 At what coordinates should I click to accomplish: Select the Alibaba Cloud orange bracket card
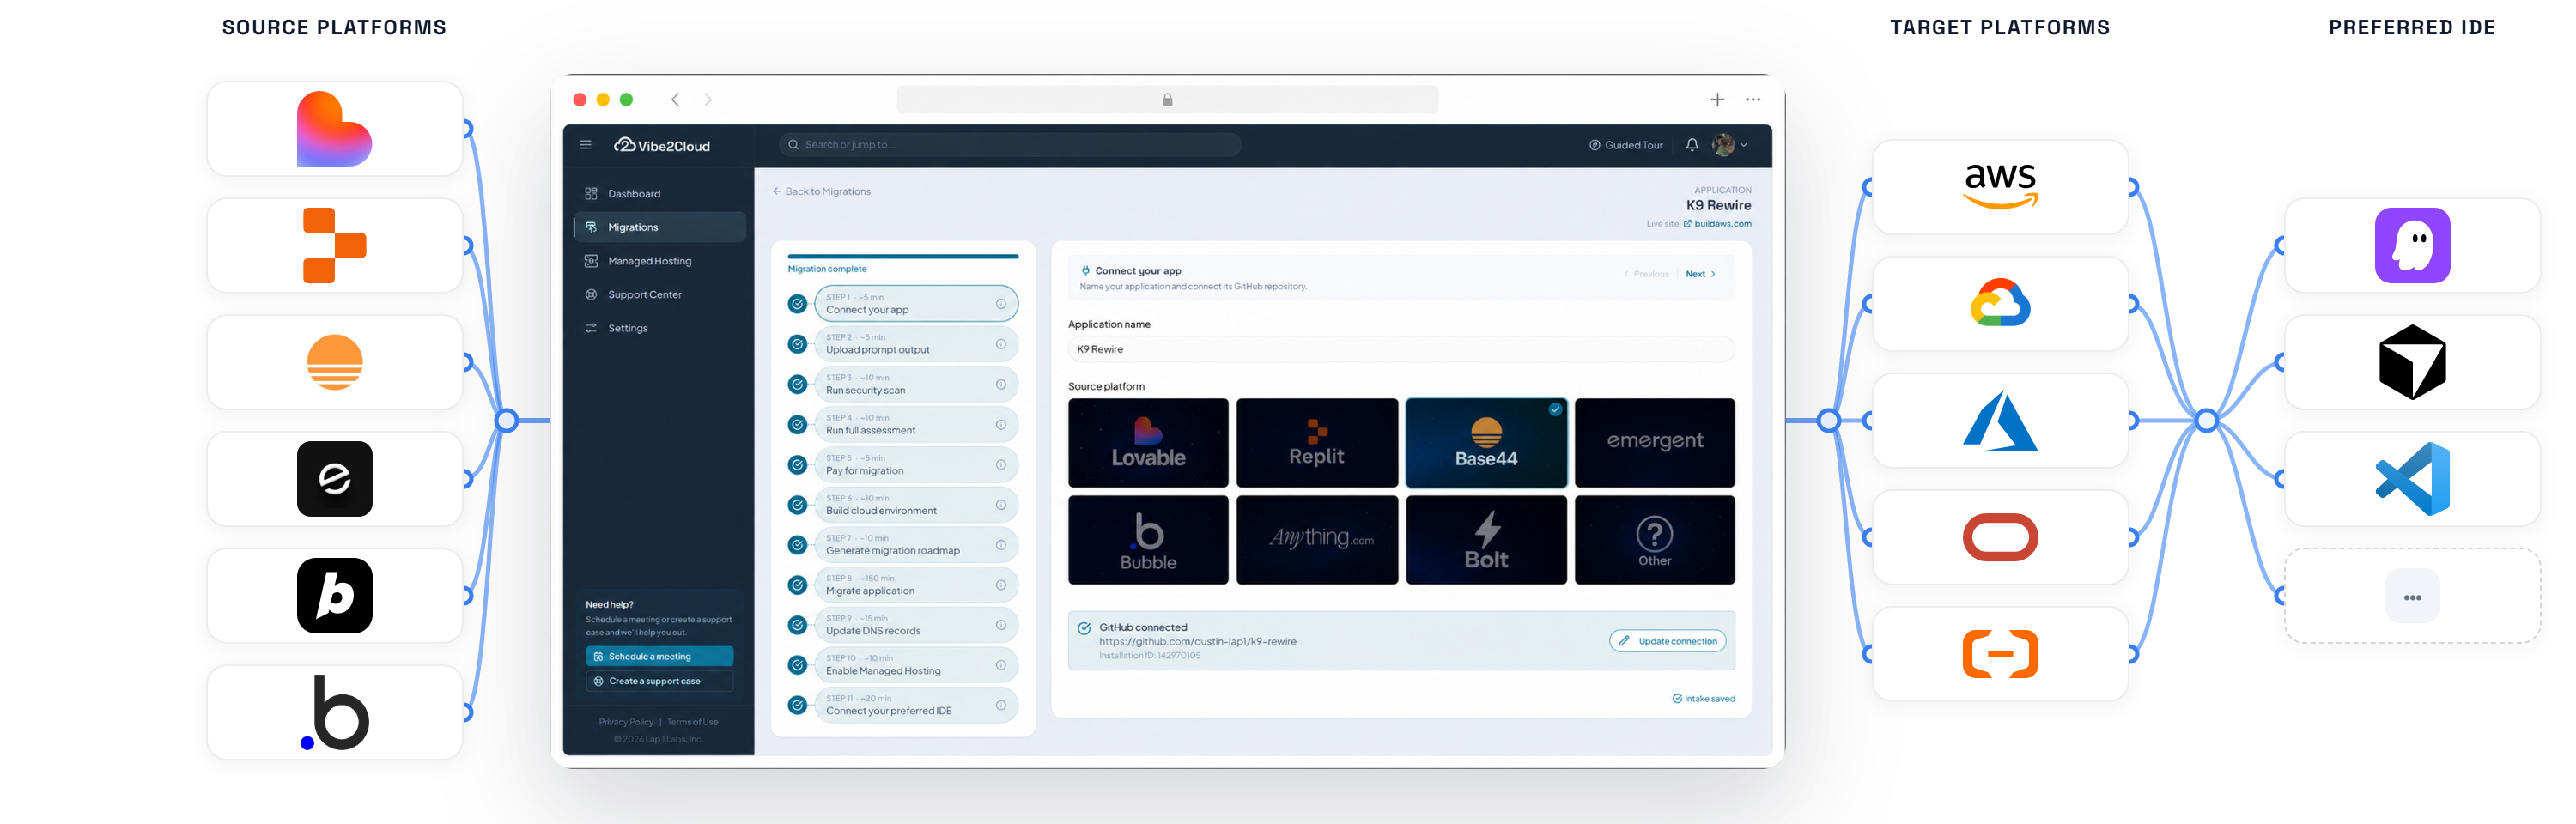2000,654
